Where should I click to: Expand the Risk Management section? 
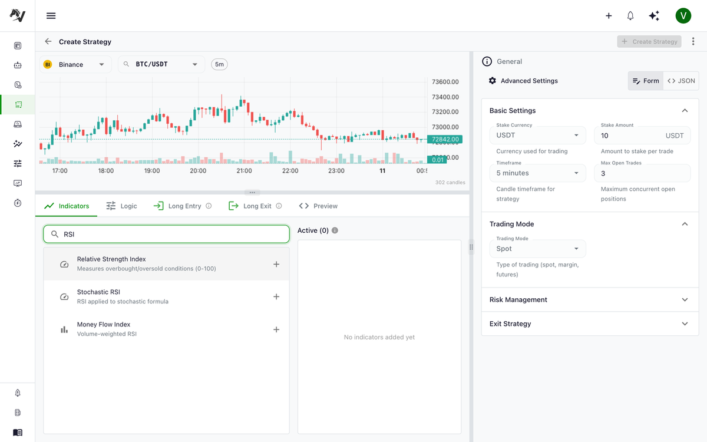[590, 299]
